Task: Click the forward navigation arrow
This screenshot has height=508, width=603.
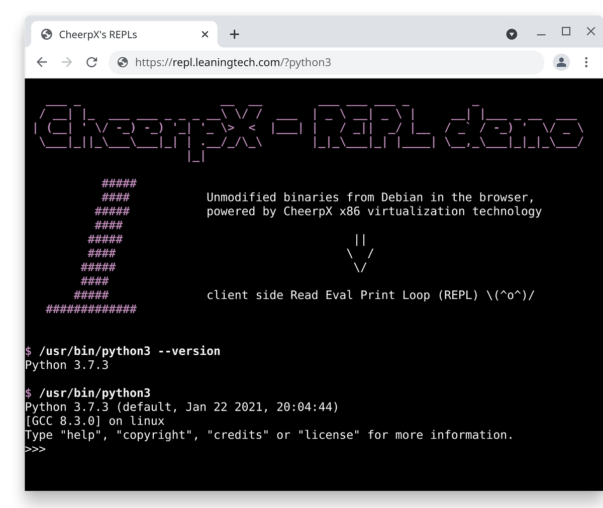Action: click(67, 62)
